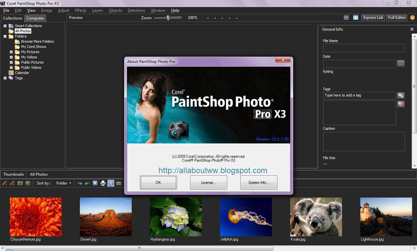This screenshot has height=251, width=417.
Task: Rotate photos left with first green icon
Action: point(80,183)
